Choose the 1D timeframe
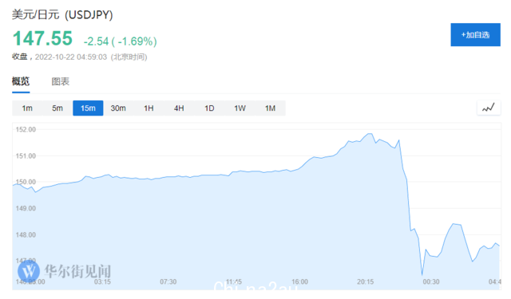This screenshot has width=511, height=299. (x=209, y=108)
